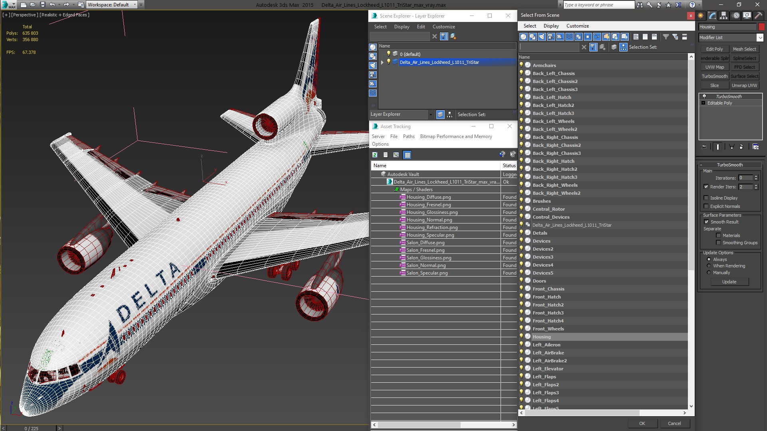Check Separate by Smoothing Groups option
The height and width of the screenshot is (431, 767).
[718, 243]
